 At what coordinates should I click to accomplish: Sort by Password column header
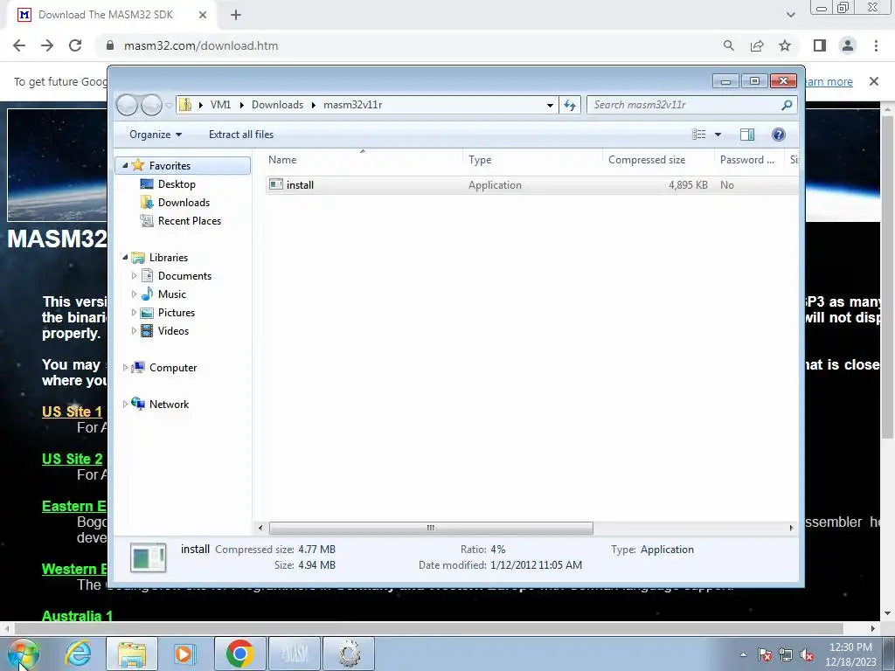pos(749,160)
